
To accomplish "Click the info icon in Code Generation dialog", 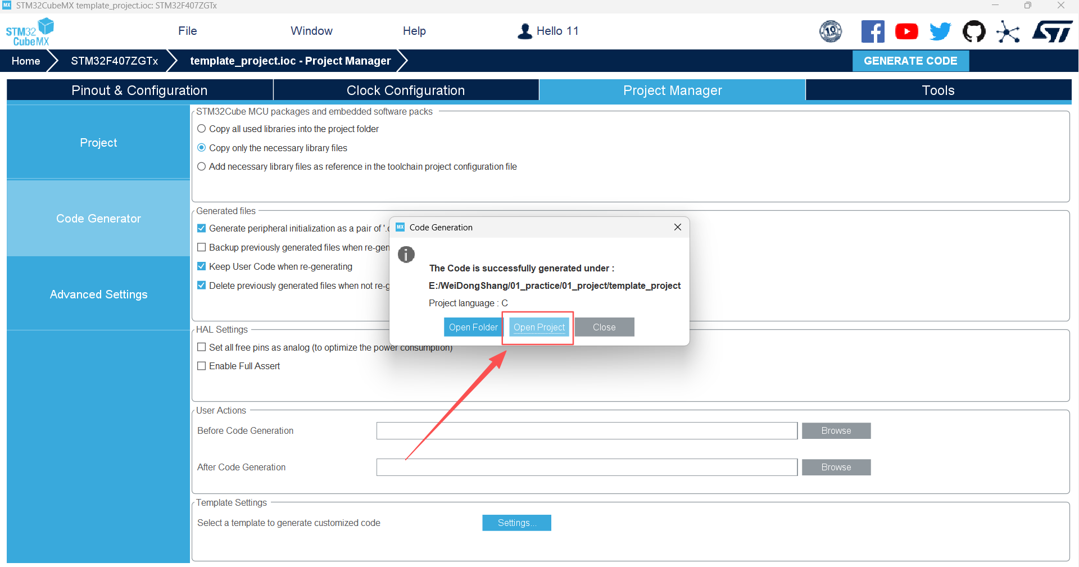I will 406,255.
